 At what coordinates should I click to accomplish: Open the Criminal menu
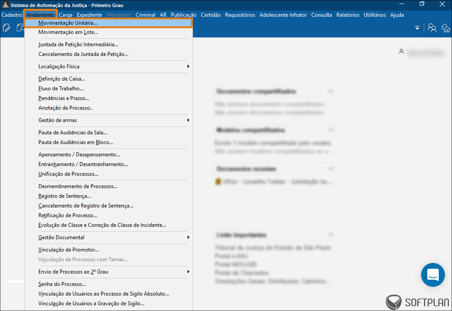145,15
